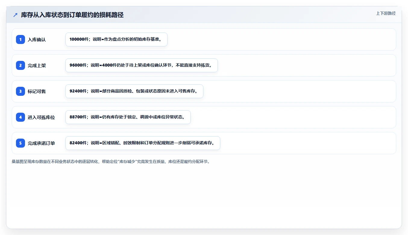Click the step 4 number badge
Screen dimensions: 408x235
[x=20, y=117]
